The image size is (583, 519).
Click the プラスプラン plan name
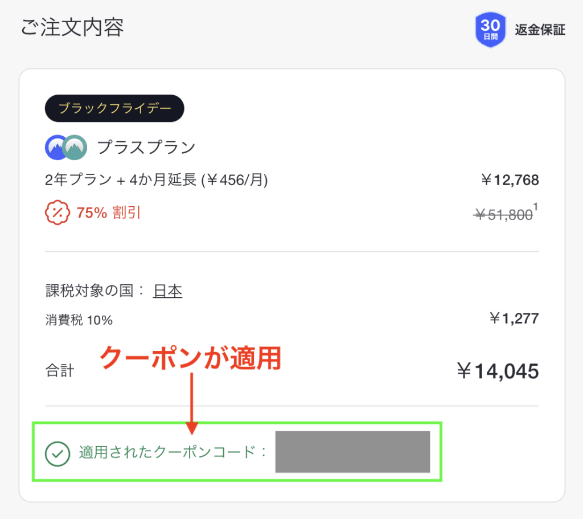point(146,148)
